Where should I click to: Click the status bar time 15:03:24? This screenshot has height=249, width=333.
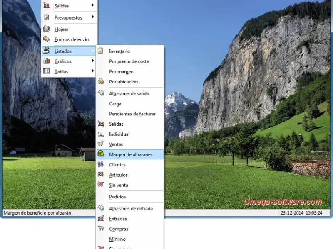[x=314, y=213]
